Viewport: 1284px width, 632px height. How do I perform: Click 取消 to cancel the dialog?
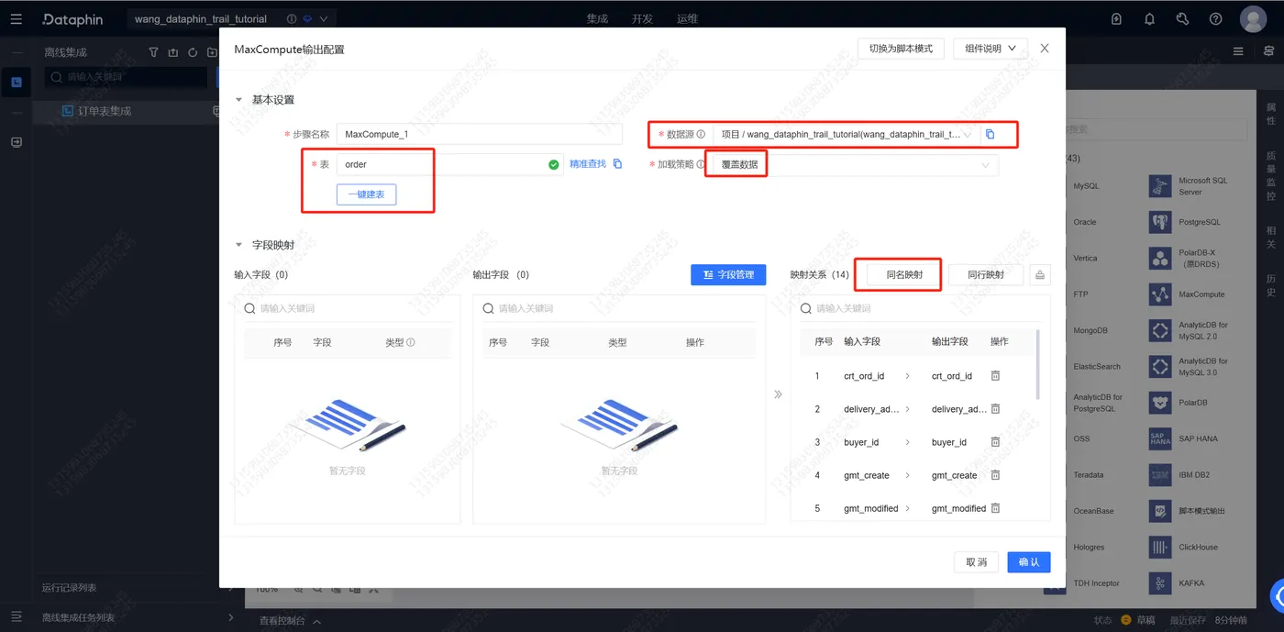[x=977, y=562]
